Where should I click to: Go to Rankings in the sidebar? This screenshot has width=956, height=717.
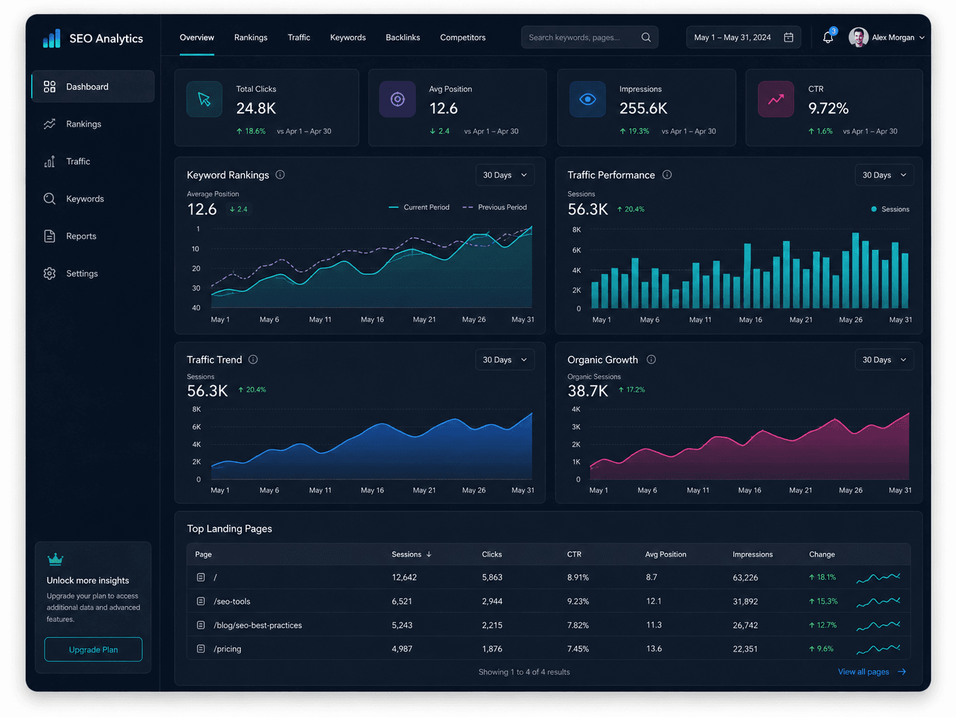pos(93,124)
